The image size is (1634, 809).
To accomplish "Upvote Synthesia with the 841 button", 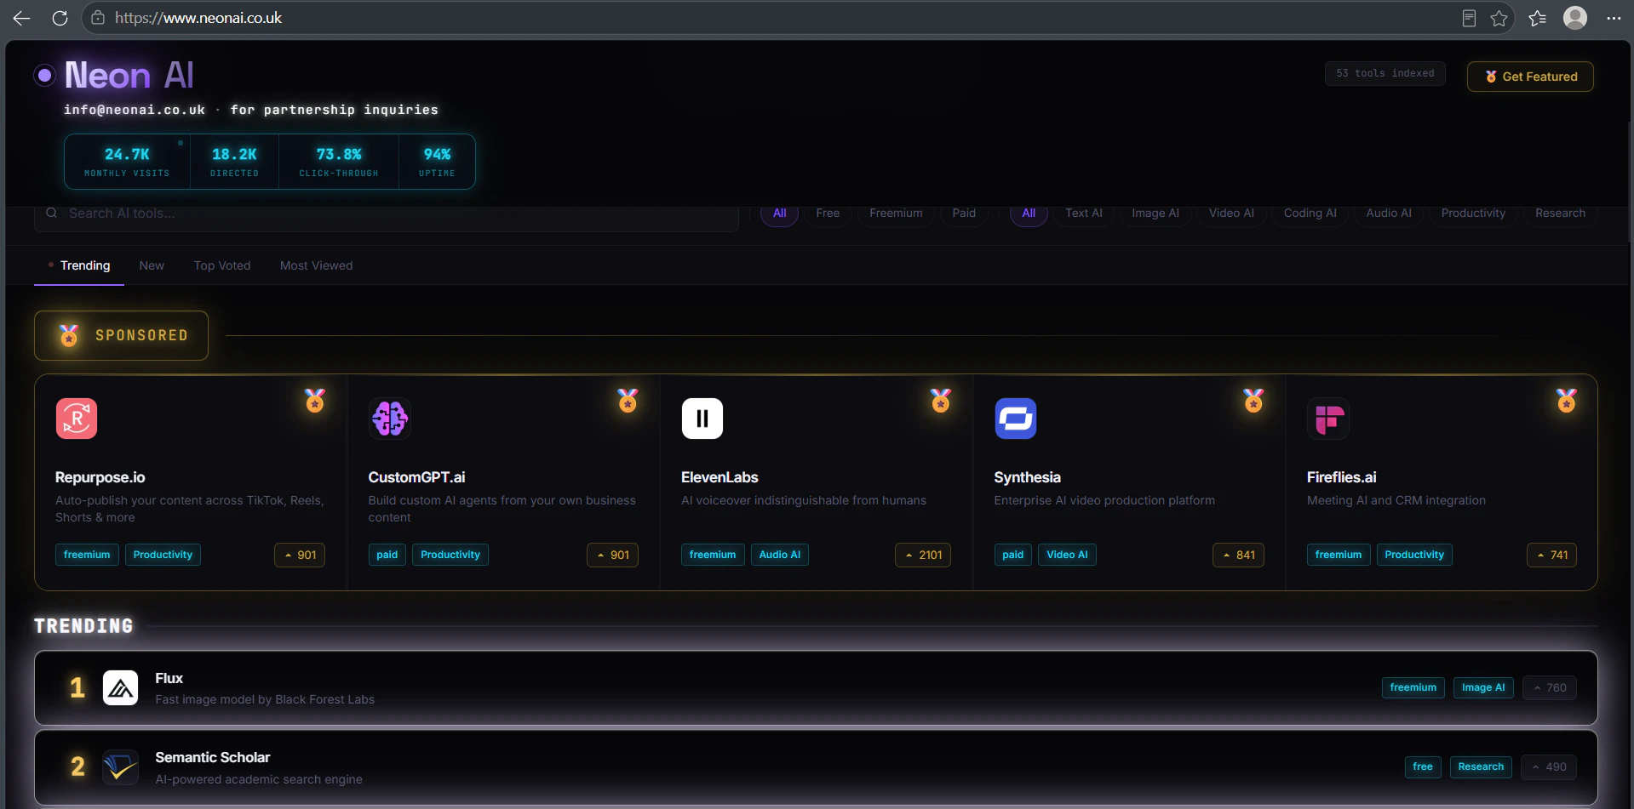I will [1238, 555].
